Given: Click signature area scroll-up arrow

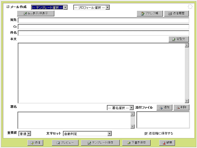Looking at the screenshot, I should tap(133, 114).
